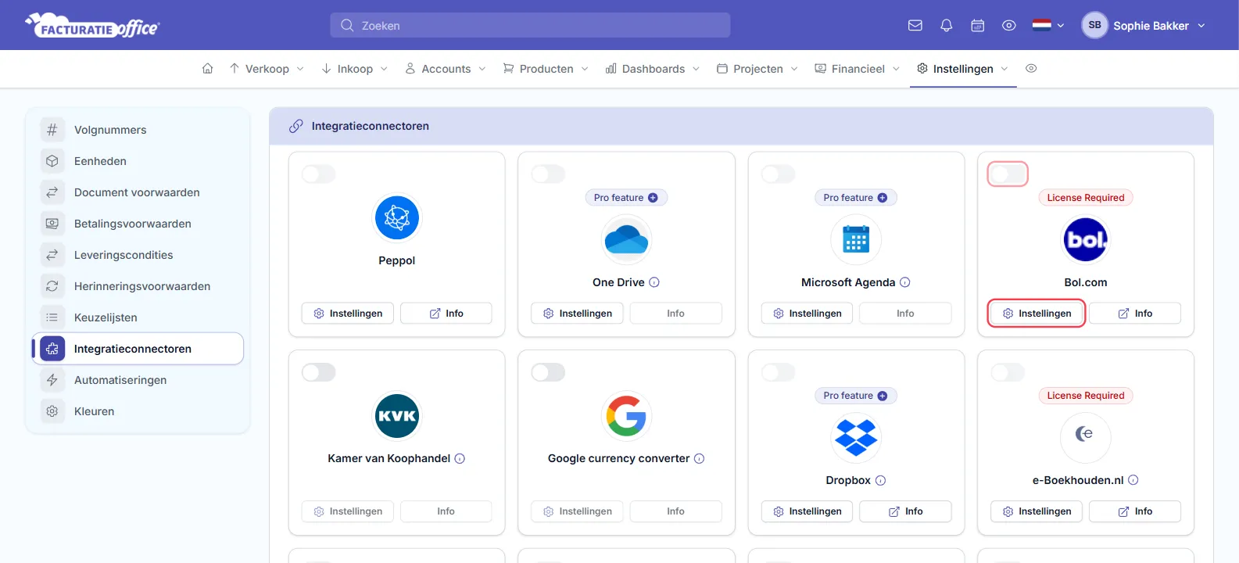Image resolution: width=1239 pixels, height=563 pixels.
Task: Click info circle next to Kamer van Koophandel
Action: (x=460, y=459)
